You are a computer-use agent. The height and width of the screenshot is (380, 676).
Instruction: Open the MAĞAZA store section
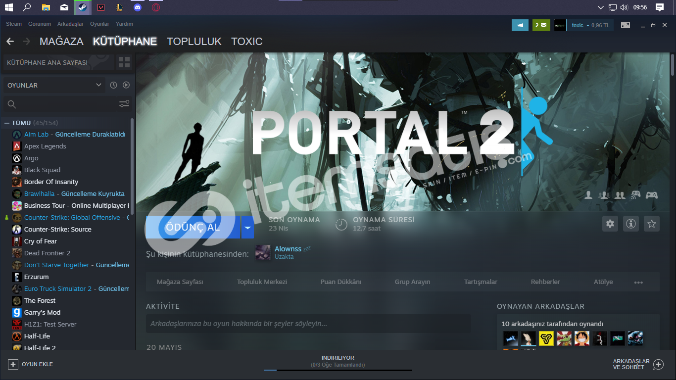pyautogui.click(x=61, y=42)
